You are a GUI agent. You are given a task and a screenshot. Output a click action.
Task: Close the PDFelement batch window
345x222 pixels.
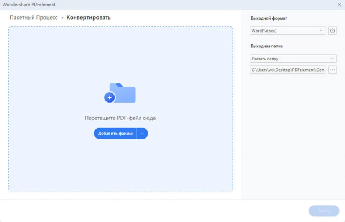coord(339,5)
